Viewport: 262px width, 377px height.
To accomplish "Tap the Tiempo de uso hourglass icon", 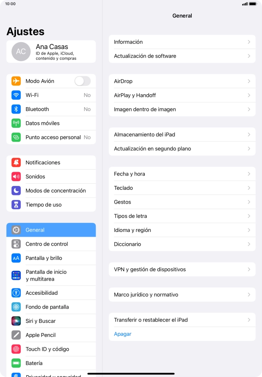I will (16, 204).
